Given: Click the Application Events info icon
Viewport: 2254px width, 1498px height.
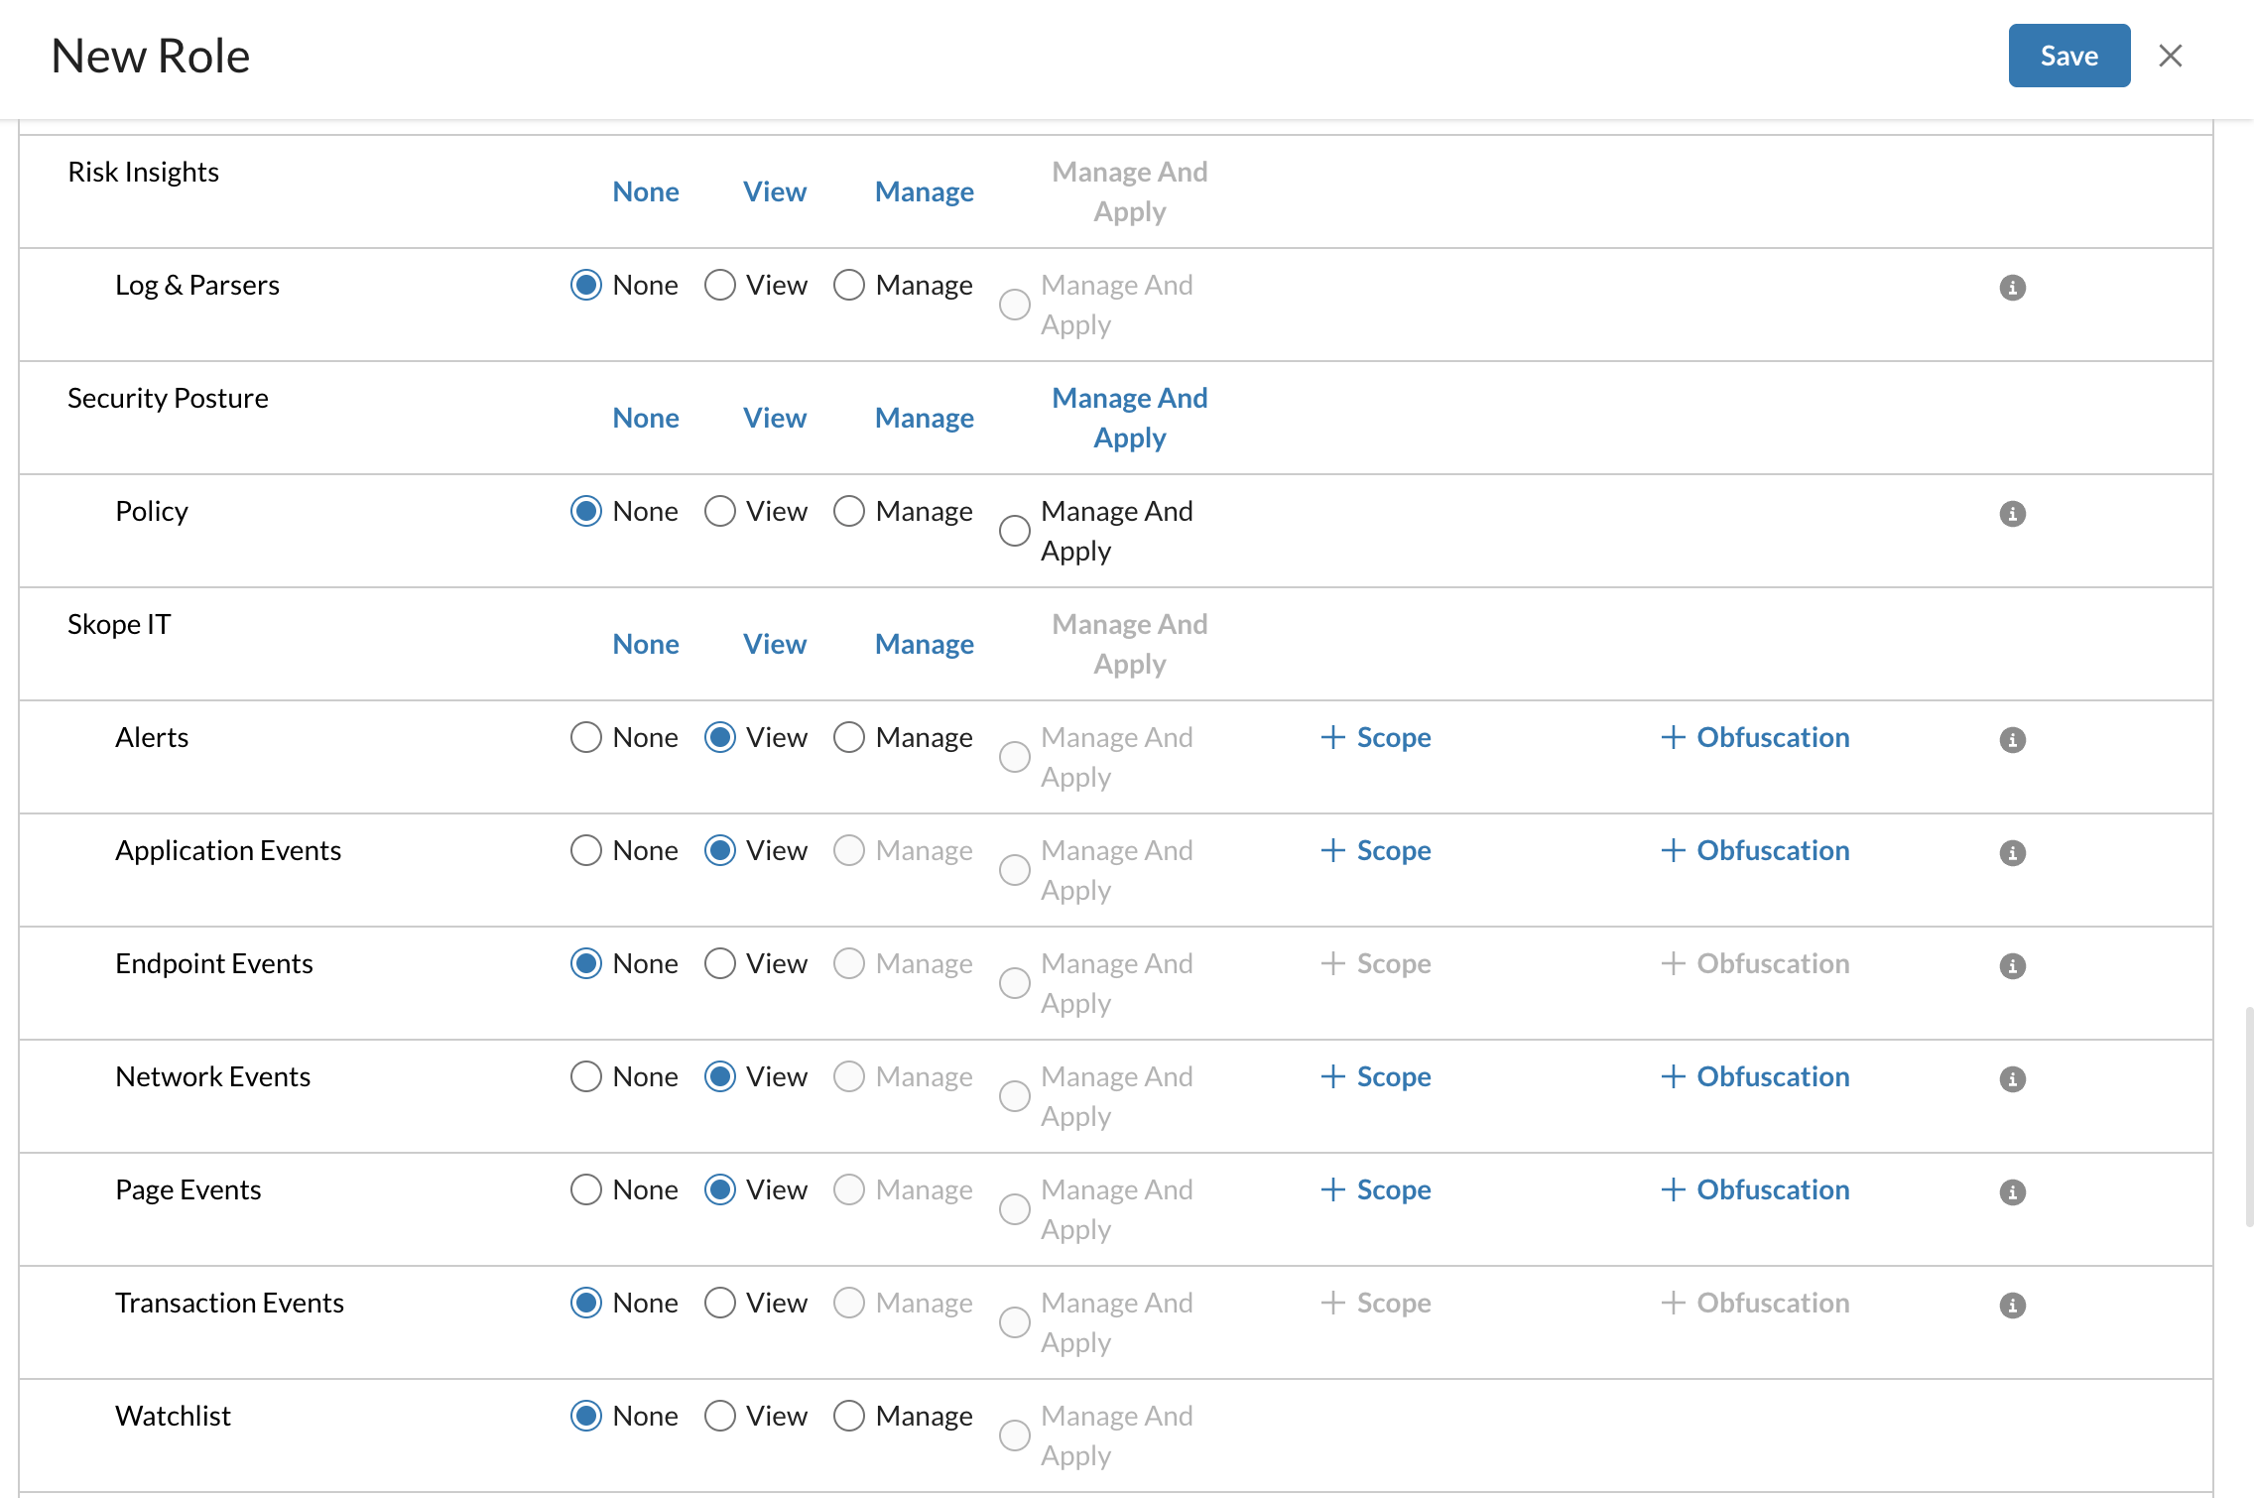Looking at the screenshot, I should [x=2012, y=853].
